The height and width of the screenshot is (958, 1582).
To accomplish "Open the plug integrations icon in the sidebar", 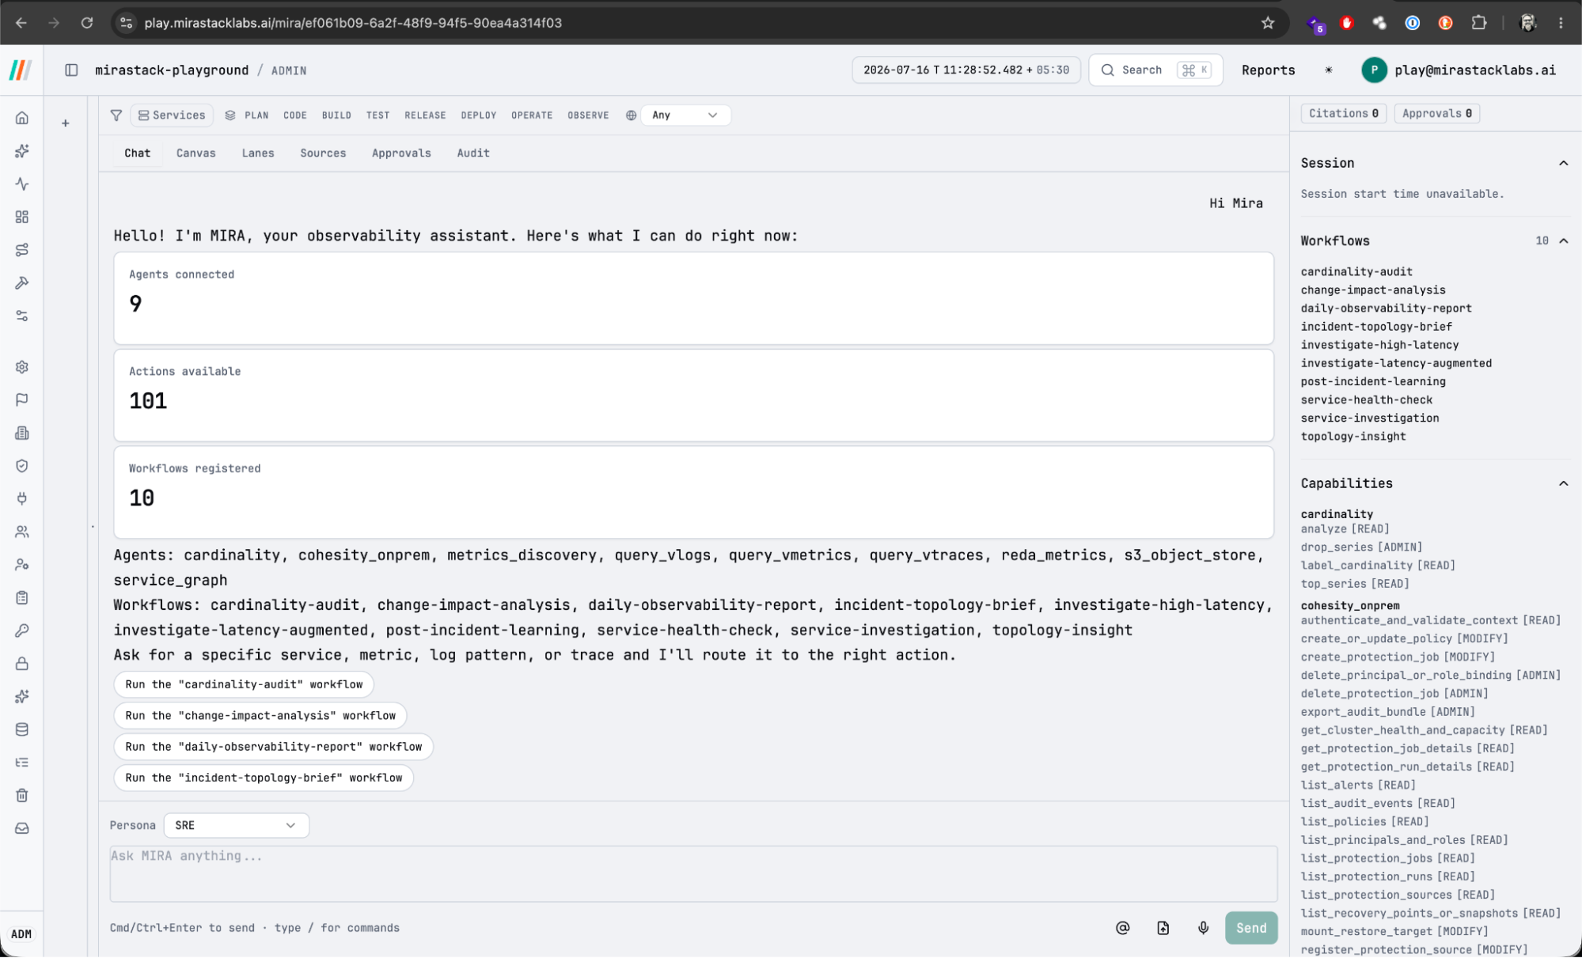I will tap(22, 498).
